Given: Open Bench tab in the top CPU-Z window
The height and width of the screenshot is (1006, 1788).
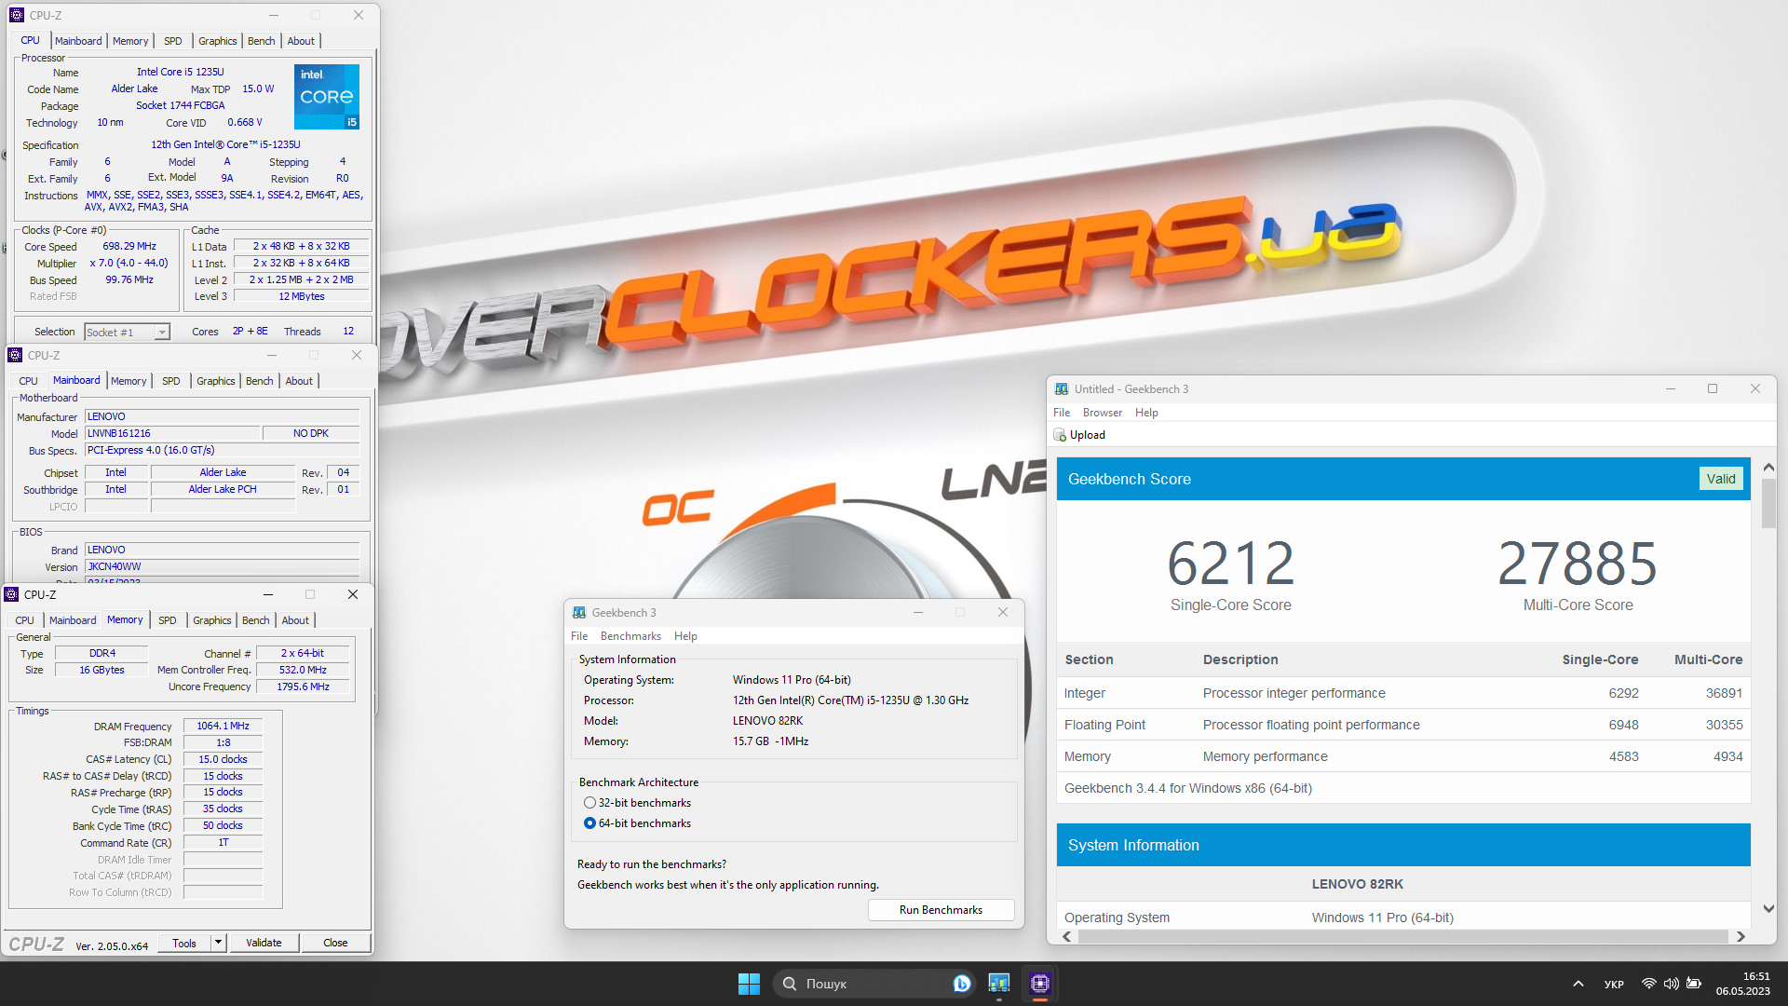Looking at the screenshot, I should pos(262,41).
